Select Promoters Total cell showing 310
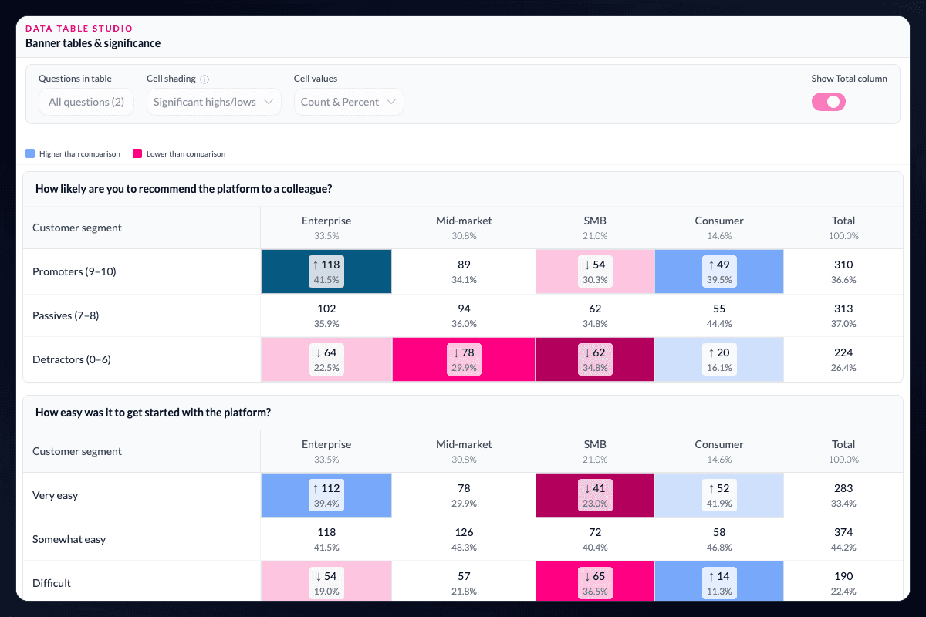Screen dimensions: 926x617 843,271
